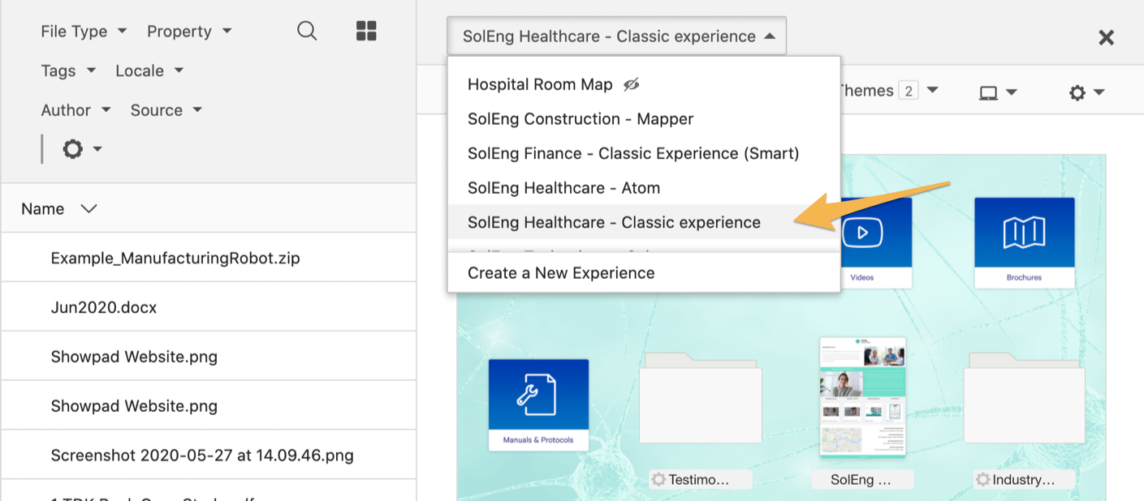The height and width of the screenshot is (501, 1144).
Task: Open the Property filter dropdown
Action: tap(189, 32)
